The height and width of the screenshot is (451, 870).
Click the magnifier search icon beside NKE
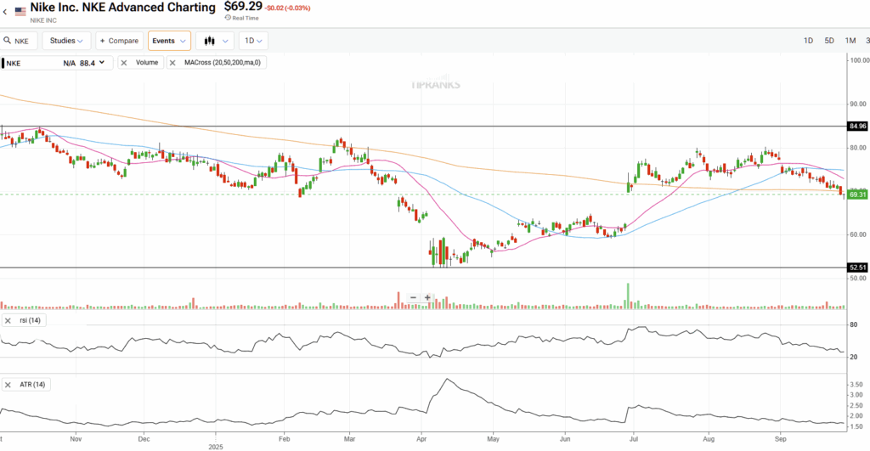coord(7,41)
